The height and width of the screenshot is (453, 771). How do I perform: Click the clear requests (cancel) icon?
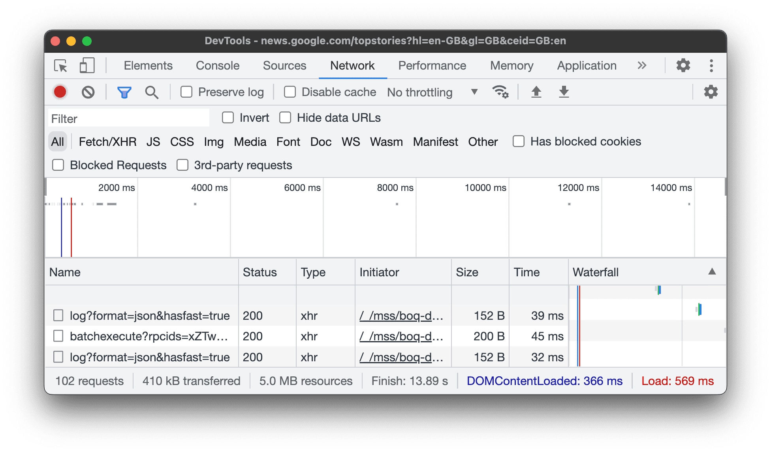point(88,92)
